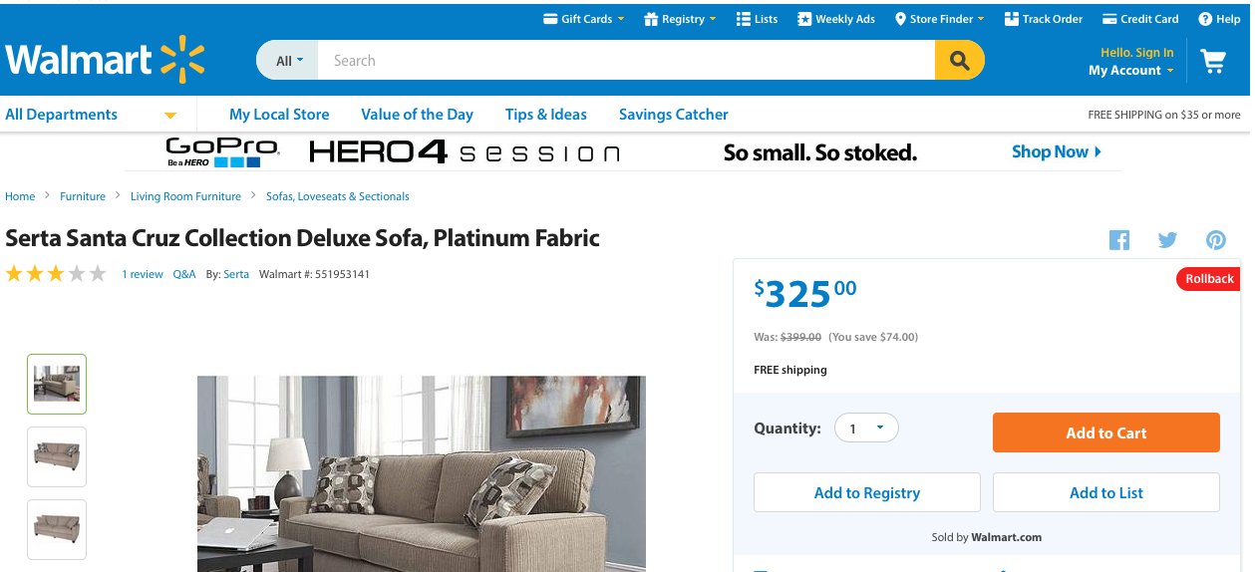Open the Value of the Day tab
This screenshot has height=572, width=1255.
point(417,115)
